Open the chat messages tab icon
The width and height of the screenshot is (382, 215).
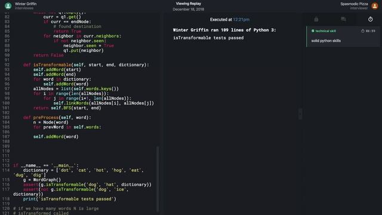tap(343, 19)
